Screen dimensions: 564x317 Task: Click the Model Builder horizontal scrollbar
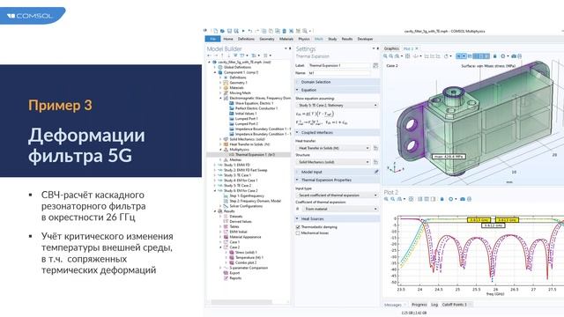coord(241,302)
